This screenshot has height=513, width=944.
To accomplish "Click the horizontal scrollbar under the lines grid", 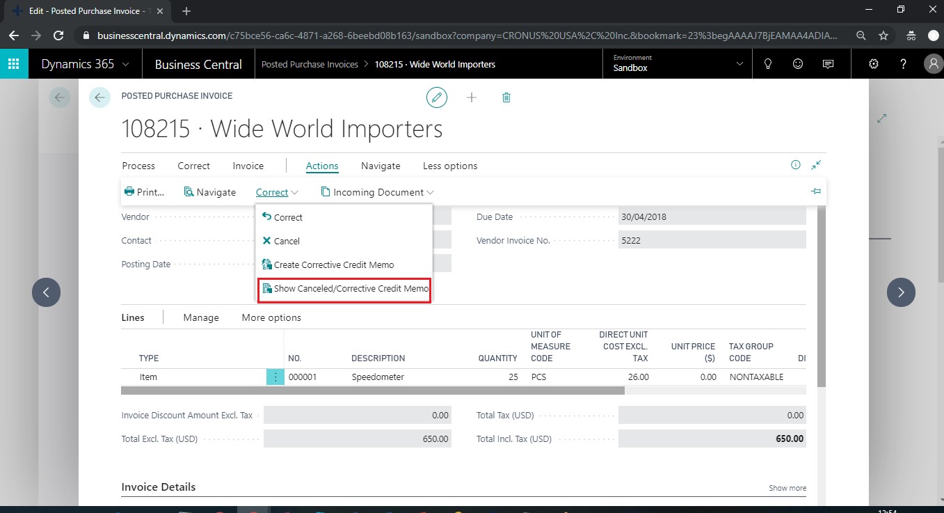I will tap(373, 390).
